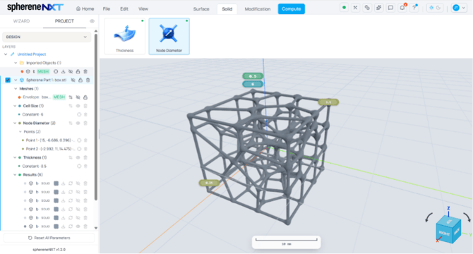
Task: Delete the imported mesh object
Action: coord(85,71)
